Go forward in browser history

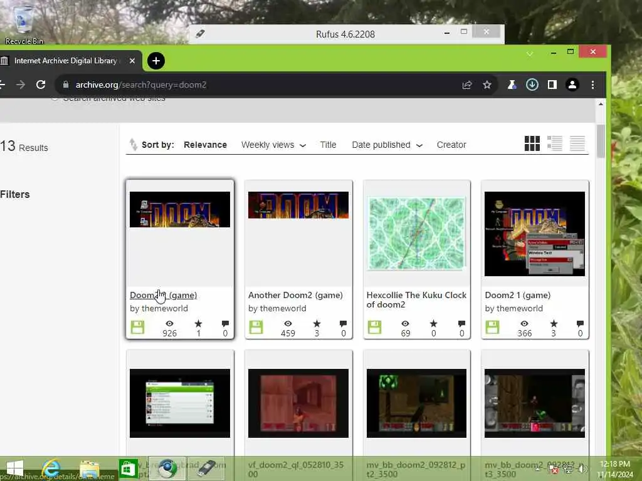click(x=21, y=85)
